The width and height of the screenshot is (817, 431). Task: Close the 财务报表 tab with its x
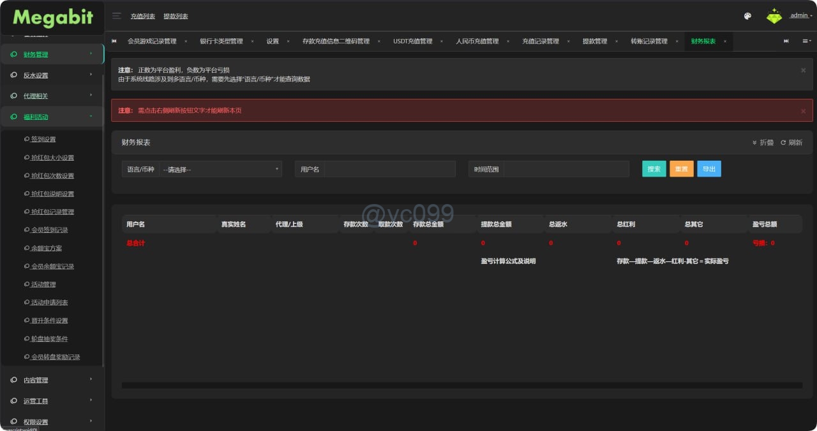tap(725, 41)
